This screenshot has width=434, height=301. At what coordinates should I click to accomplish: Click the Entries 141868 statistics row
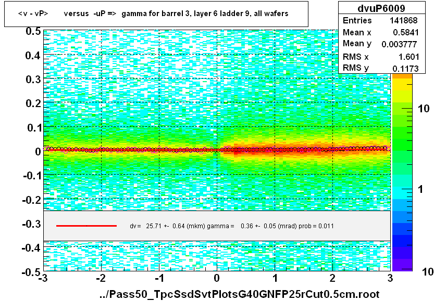tap(381, 20)
